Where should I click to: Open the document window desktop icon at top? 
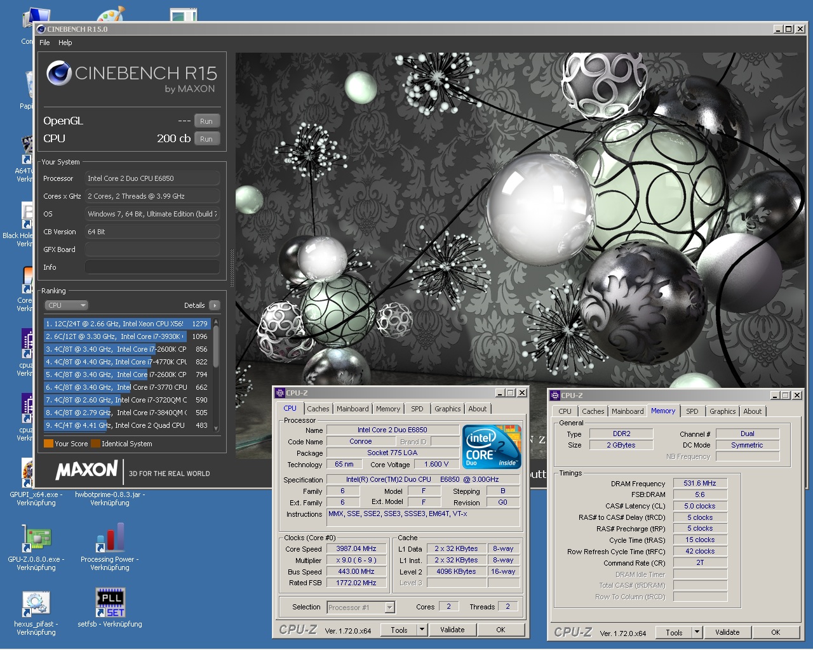[x=184, y=15]
